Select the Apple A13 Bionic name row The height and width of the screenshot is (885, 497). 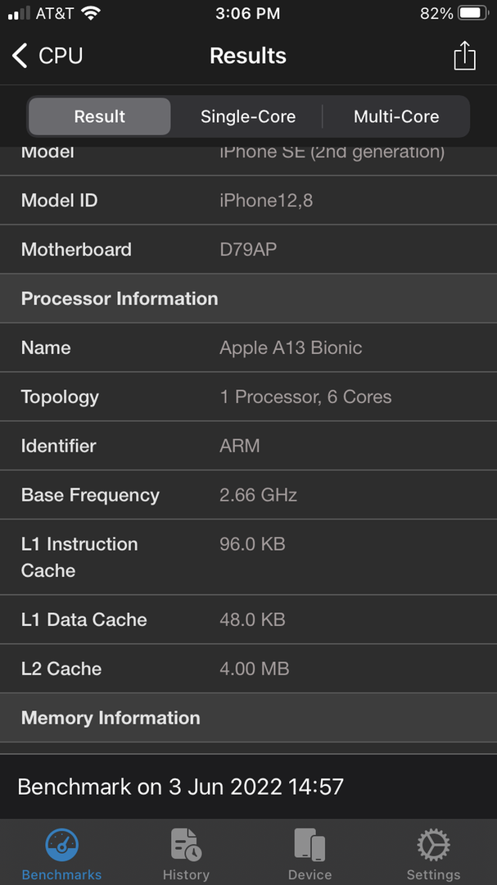[x=248, y=347]
